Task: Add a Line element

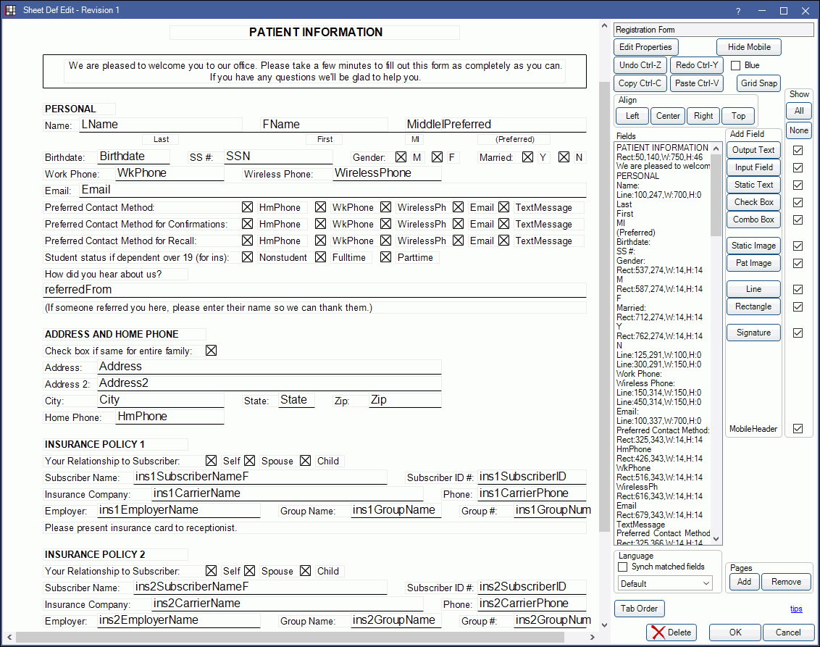Action: (x=753, y=288)
